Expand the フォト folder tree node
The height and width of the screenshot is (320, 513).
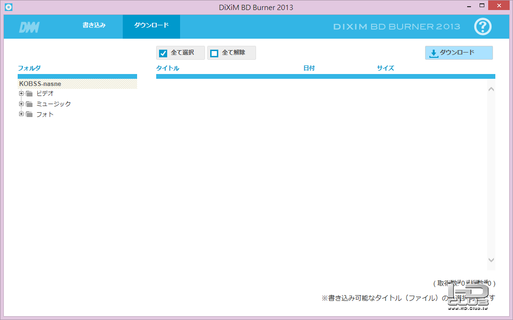(21, 114)
